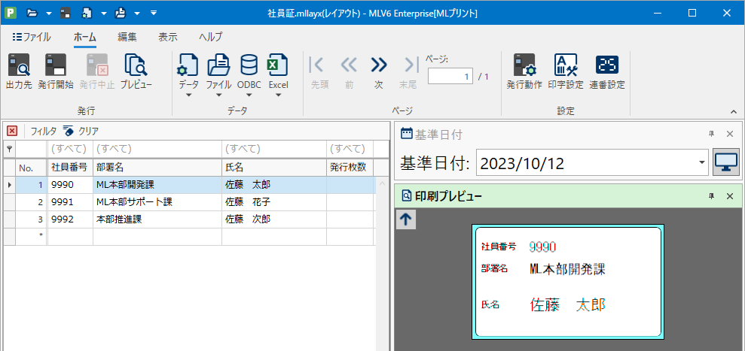Image resolution: width=745 pixels, height=351 pixels.
Task: Select the cell 9992
Action: tap(70, 219)
